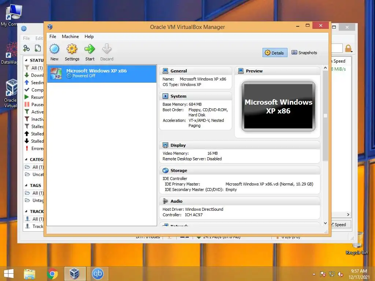Collapse the STATUS filter group in qBittorrent
Viewport: 375px width, 281px height.
(26, 60)
